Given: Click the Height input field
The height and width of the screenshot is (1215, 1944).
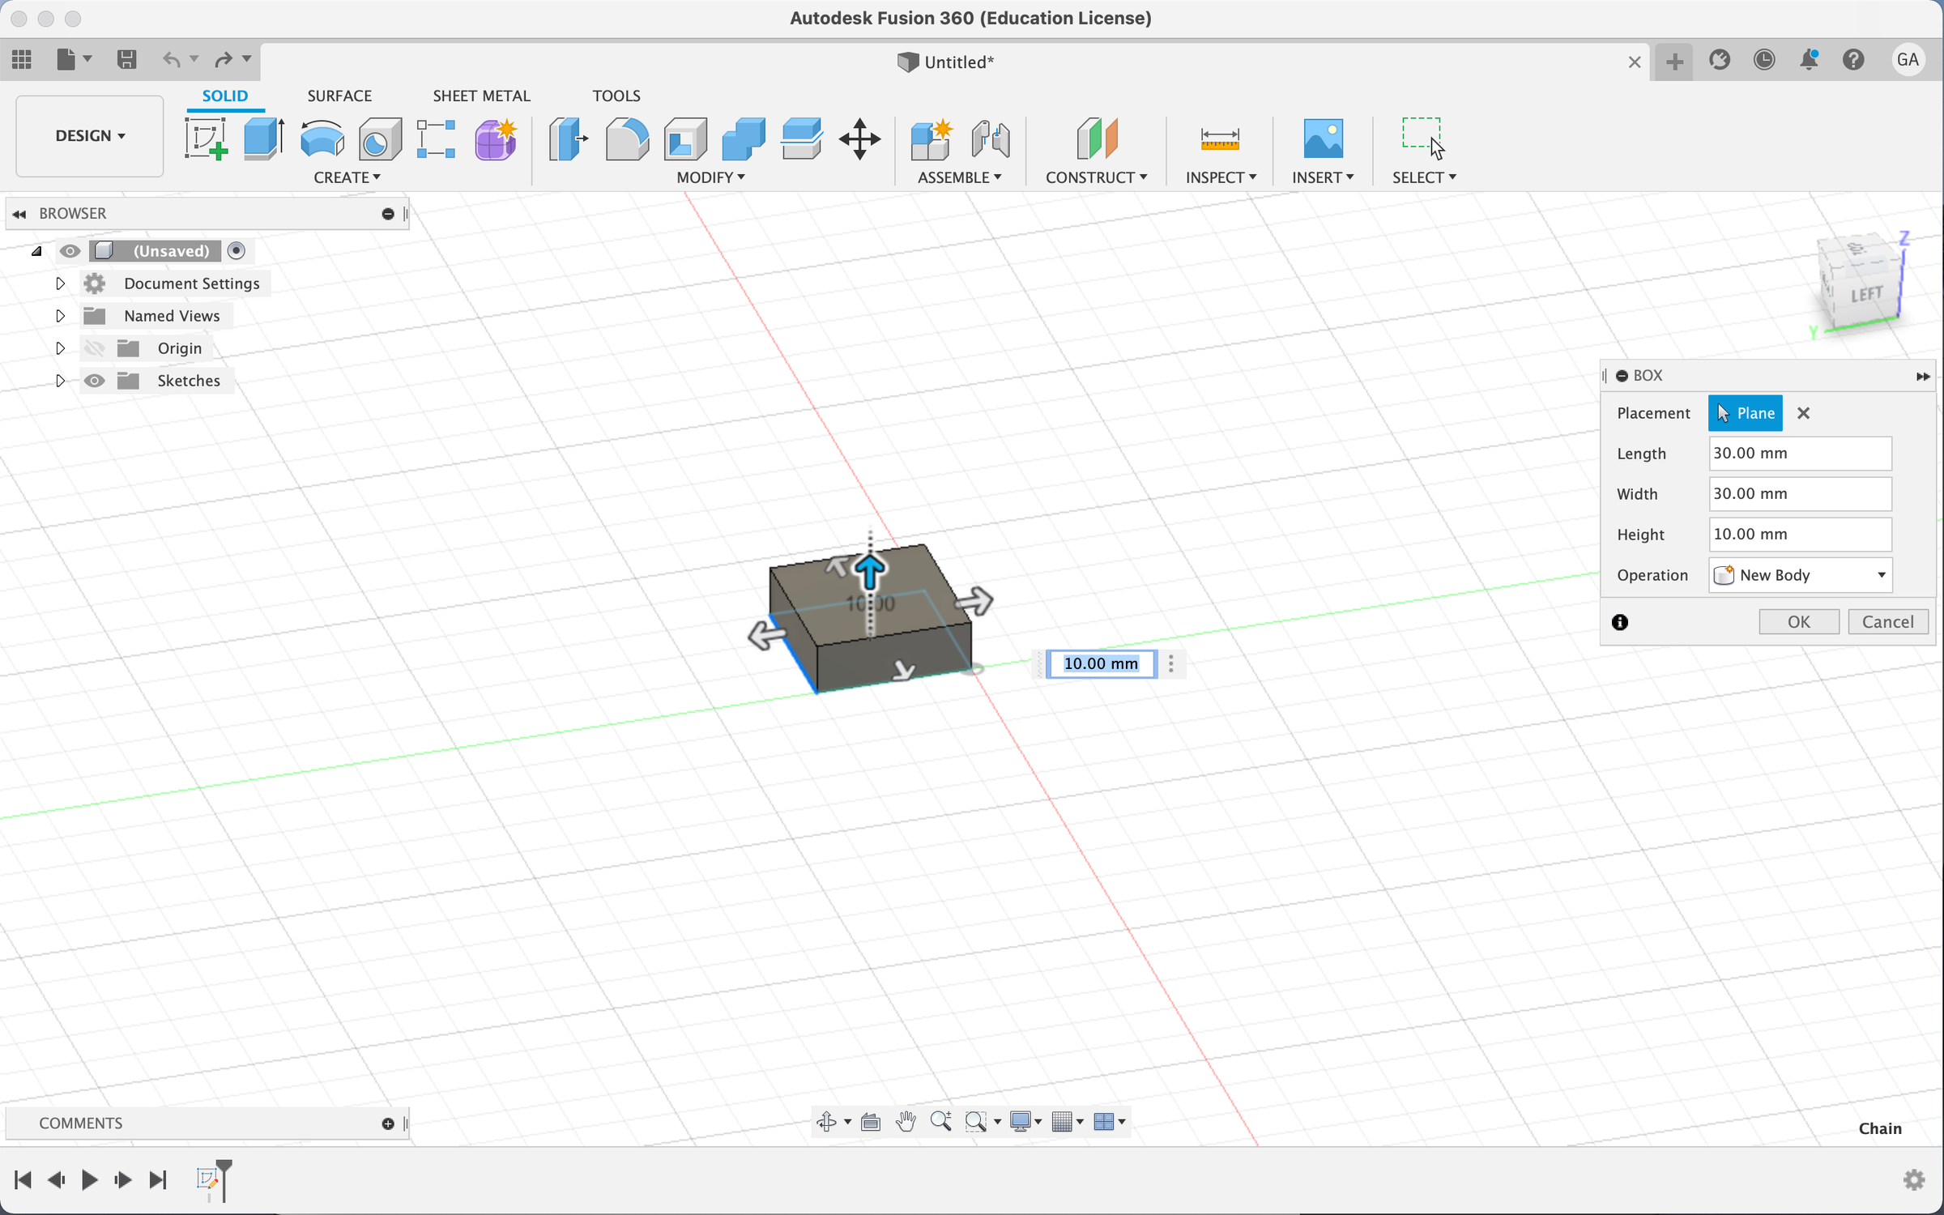Looking at the screenshot, I should tap(1800, 535).
